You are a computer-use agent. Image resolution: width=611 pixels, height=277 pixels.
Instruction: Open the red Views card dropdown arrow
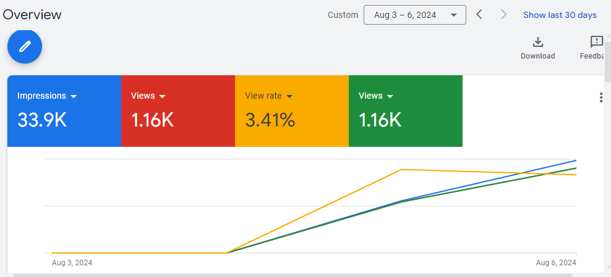pyautogui.click(x=163, y=96)
